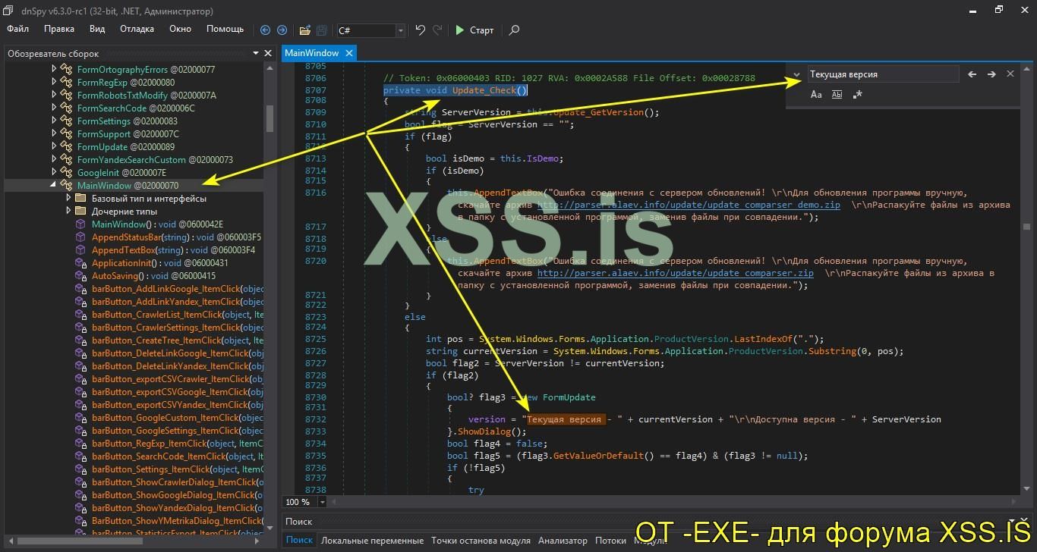Select AutoSaving() method in tree
Image resolution: width=1037 pixels, height=552 pixels.
point(153,275)
